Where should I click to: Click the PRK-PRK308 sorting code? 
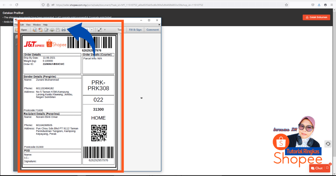[x=98, y=85]
